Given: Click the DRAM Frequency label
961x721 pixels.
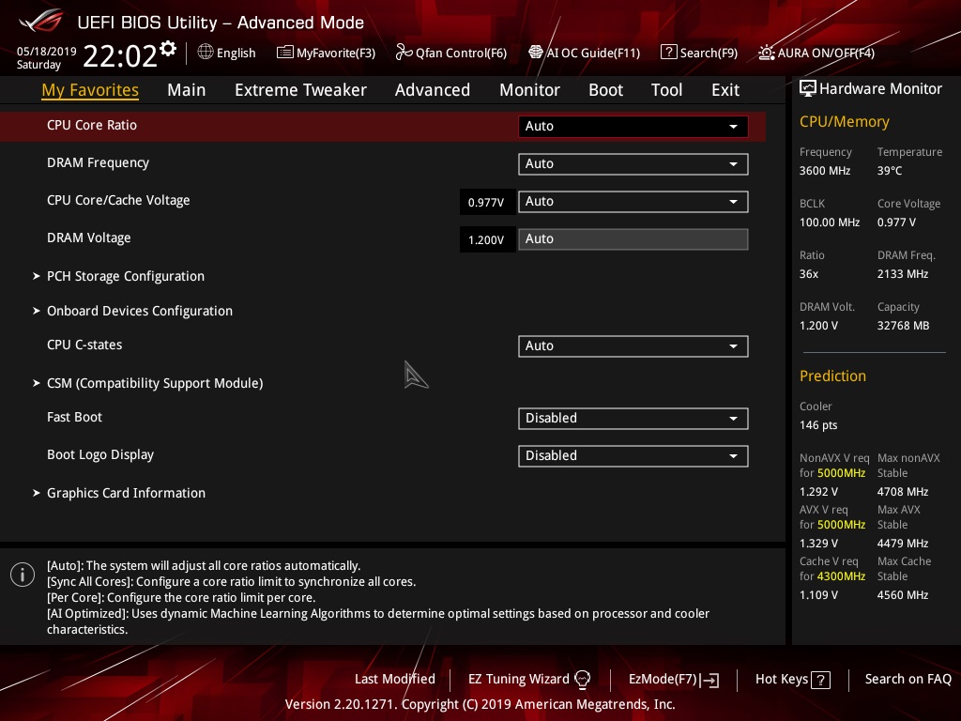Looking at the screenshot, I should click(x=98, y=162).
